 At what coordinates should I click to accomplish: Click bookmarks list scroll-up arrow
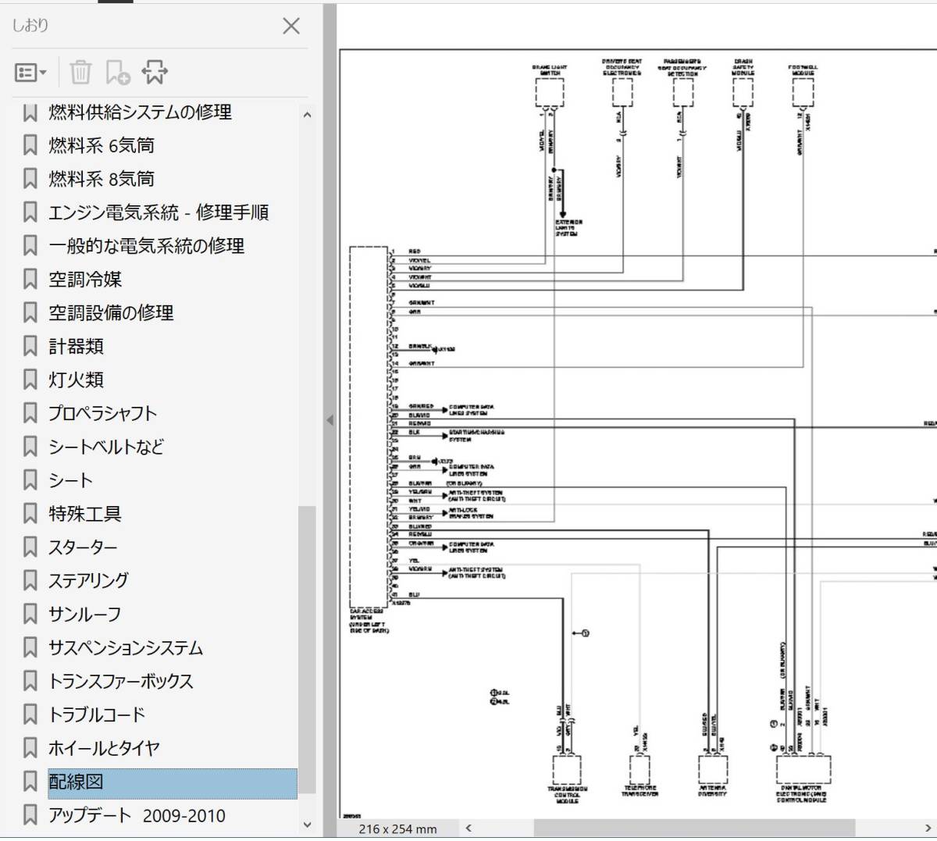coord(307,115)
